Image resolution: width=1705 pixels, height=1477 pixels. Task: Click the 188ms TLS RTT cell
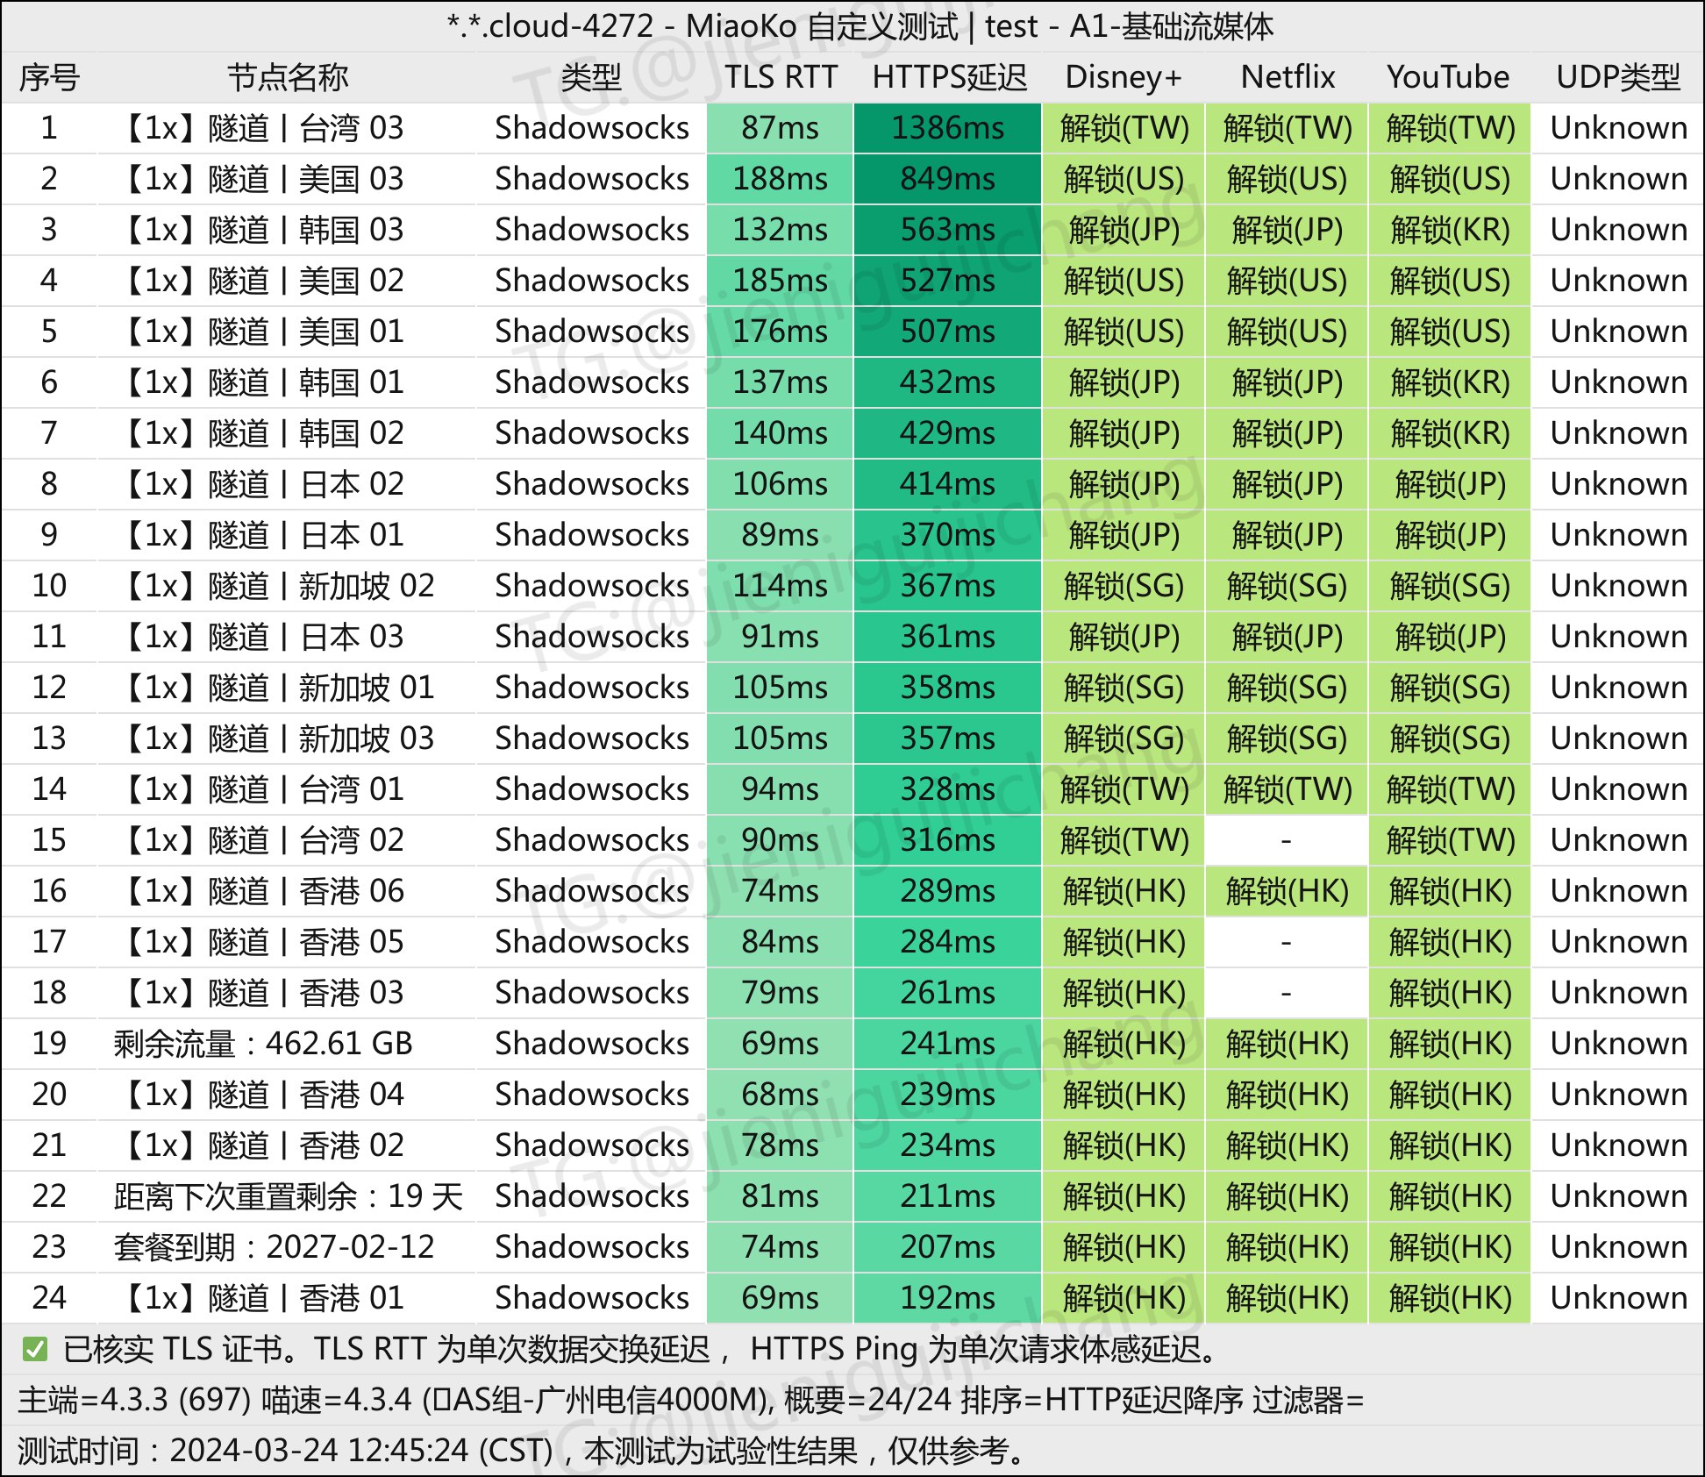pos(780,179)
